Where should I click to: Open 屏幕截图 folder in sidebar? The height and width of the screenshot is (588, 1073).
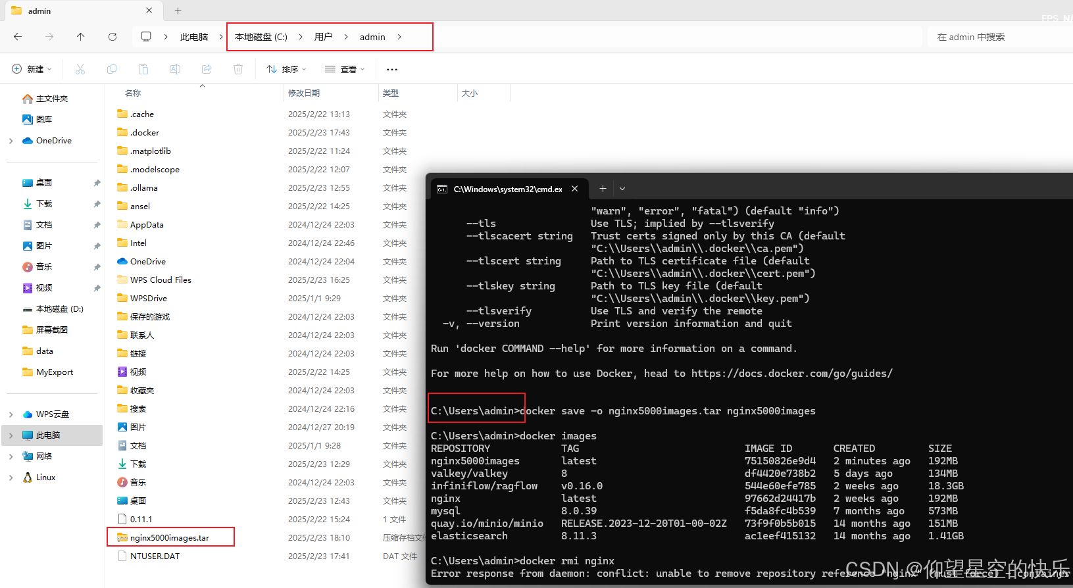click(x=51, y=330)
